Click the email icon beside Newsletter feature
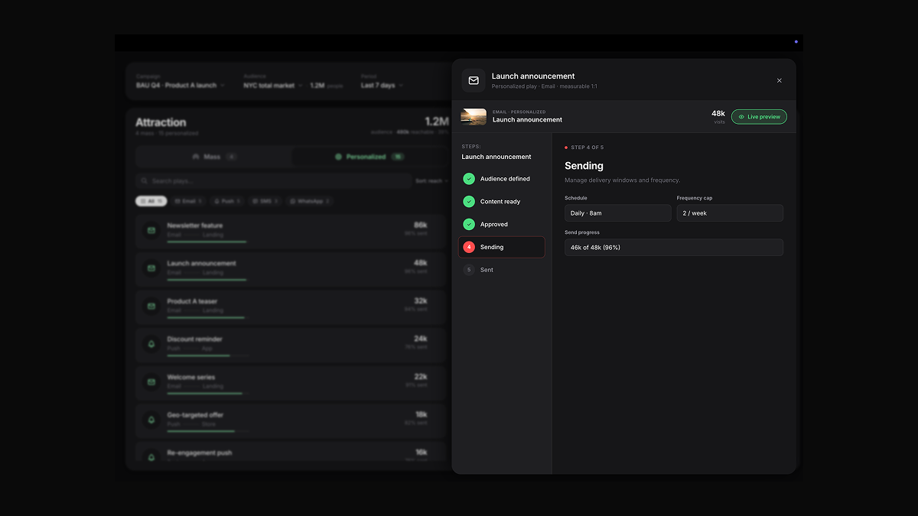The height and width of the screenshot is (516, 918). tap(151, 230)
